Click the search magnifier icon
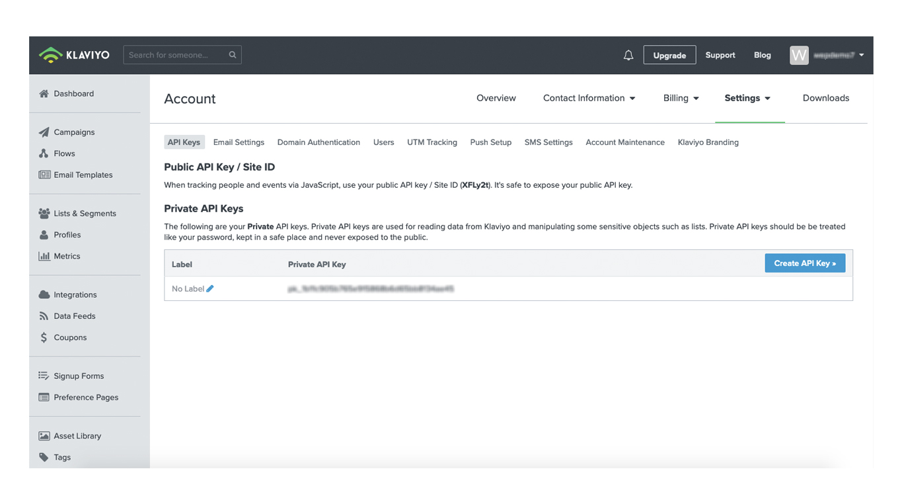This screenshot has height=504, width=902. [233, 55]
